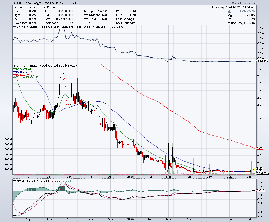This screenshot has height=222, width=269.
Task: Click the Ask 0.25 x 900 value
Action: pos(65,11)
